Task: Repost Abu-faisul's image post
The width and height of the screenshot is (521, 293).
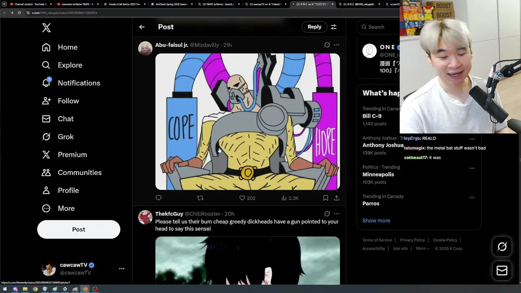Action: (200, 198)
